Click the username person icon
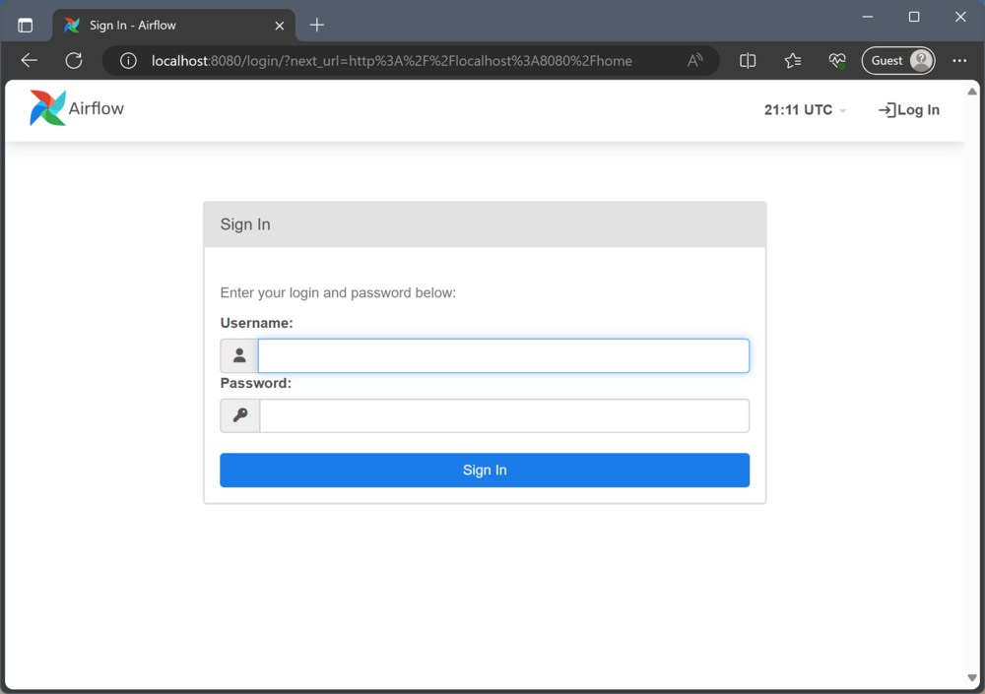Image resolution: width=985 pixels, height=694 pixels. tap(238, 354)
